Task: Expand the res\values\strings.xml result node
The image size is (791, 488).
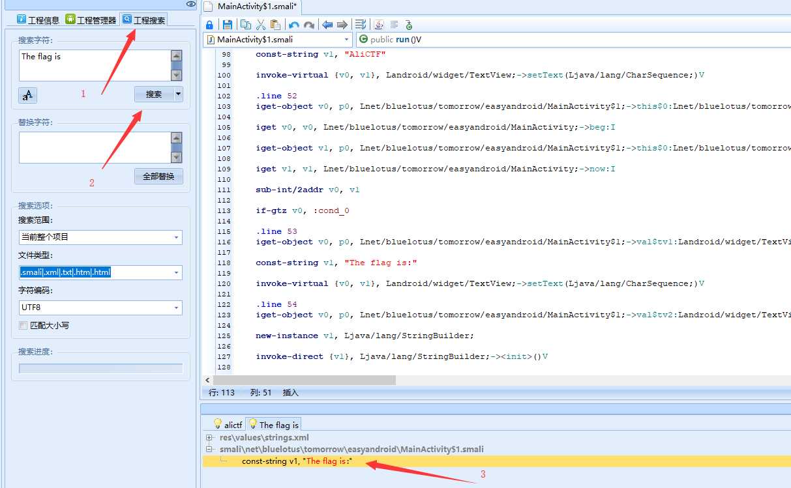Action: pos(209,438)
